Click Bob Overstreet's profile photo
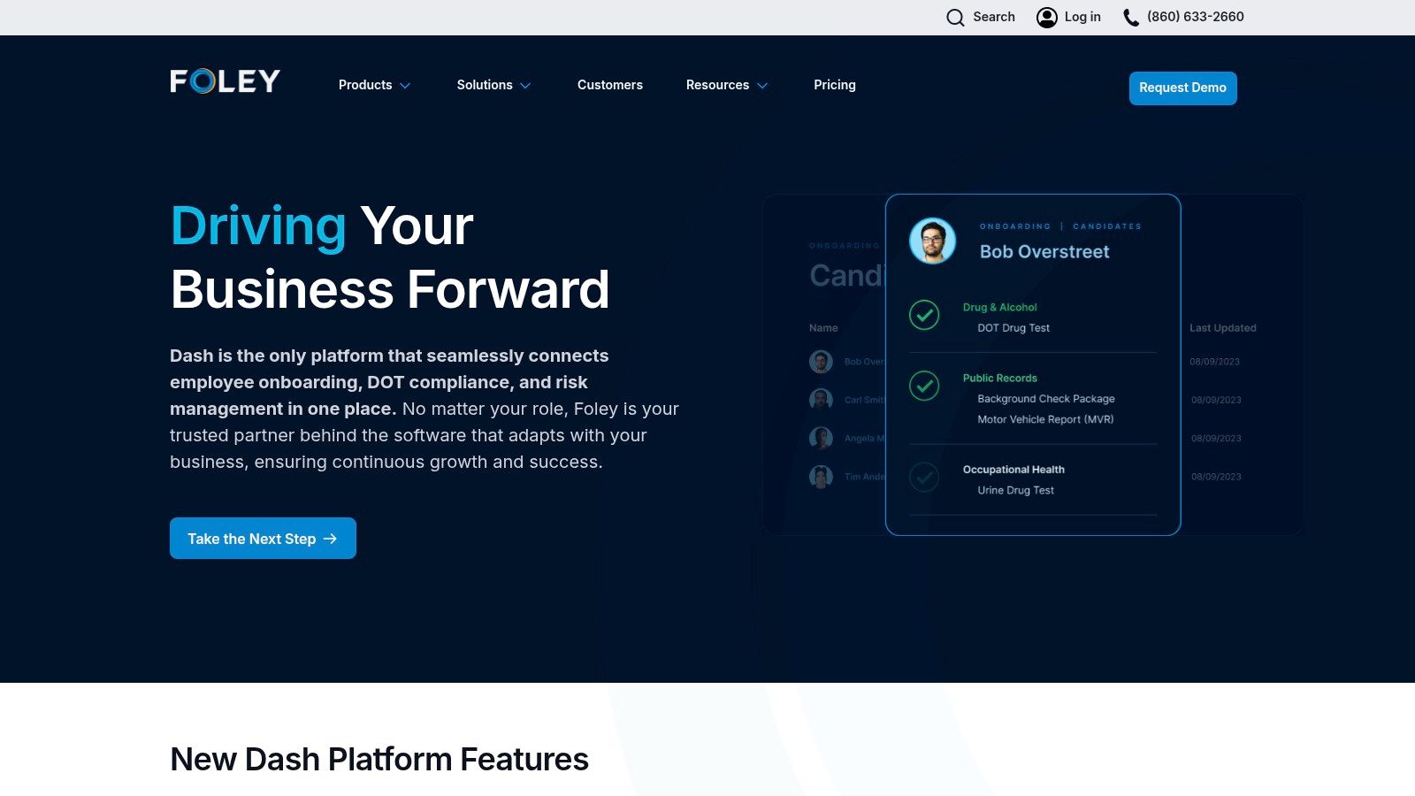1415x796 pixels. [933, 241]
